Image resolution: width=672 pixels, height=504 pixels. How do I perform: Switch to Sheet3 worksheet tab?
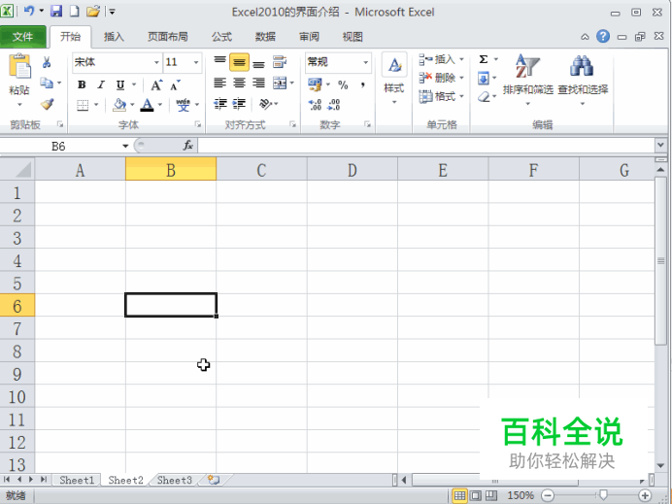point(175,480)
